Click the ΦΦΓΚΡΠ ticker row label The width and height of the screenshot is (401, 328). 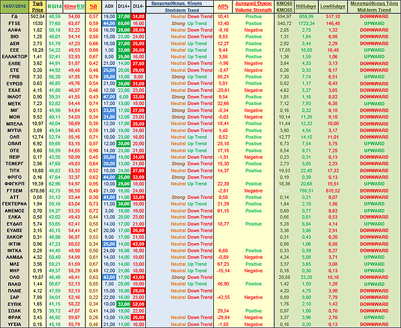tap(15, 184)
